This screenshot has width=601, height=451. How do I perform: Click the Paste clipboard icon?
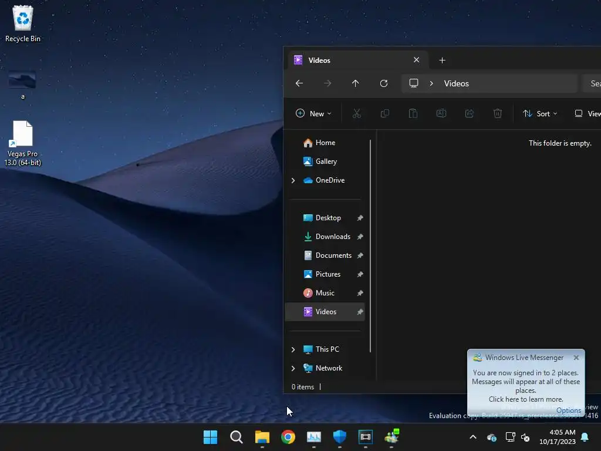pos(413,113)
